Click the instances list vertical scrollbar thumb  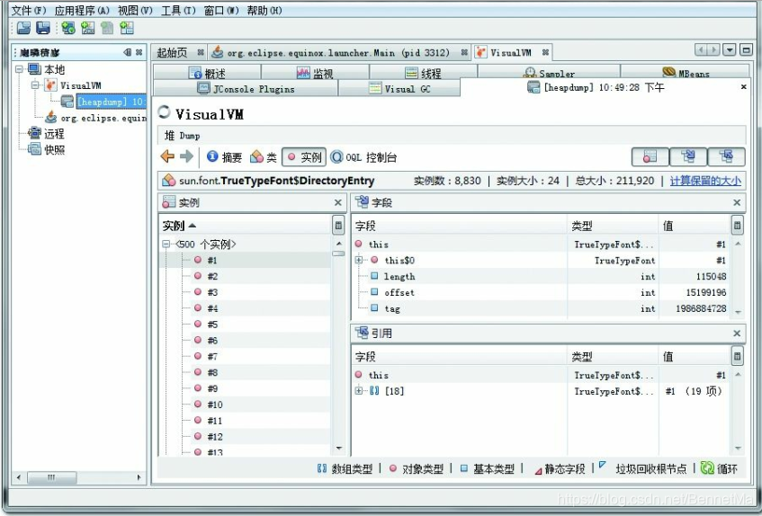[x=339, y=254]
